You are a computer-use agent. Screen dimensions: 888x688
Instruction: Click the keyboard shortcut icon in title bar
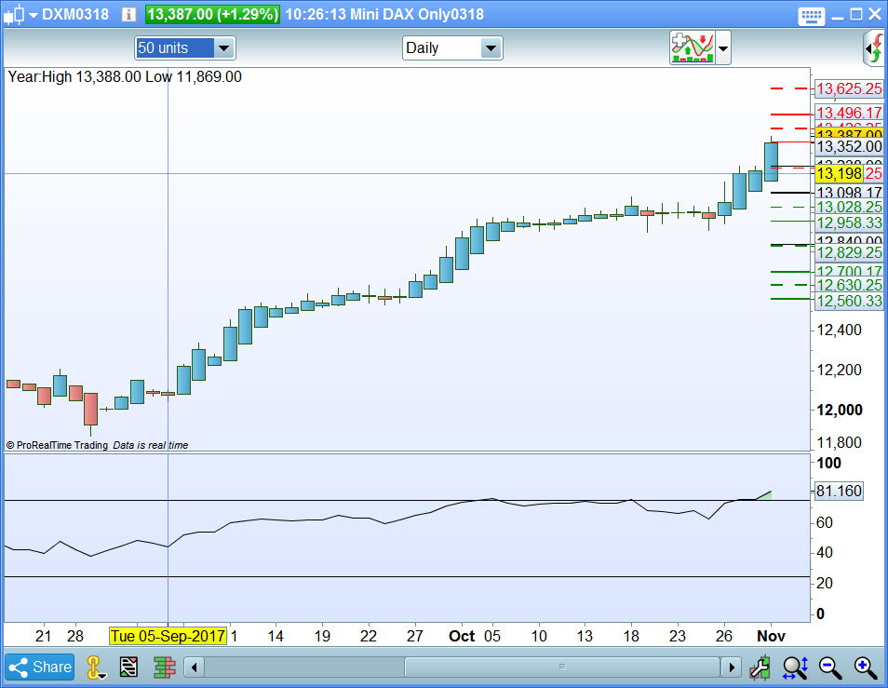point(811,16)
